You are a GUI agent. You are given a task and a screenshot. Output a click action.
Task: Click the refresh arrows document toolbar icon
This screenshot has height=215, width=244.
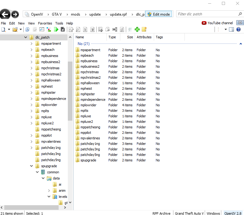(122, 29)
